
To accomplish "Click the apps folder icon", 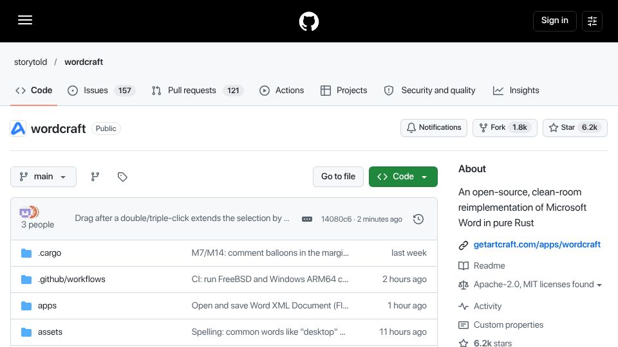I will [26, 306].
